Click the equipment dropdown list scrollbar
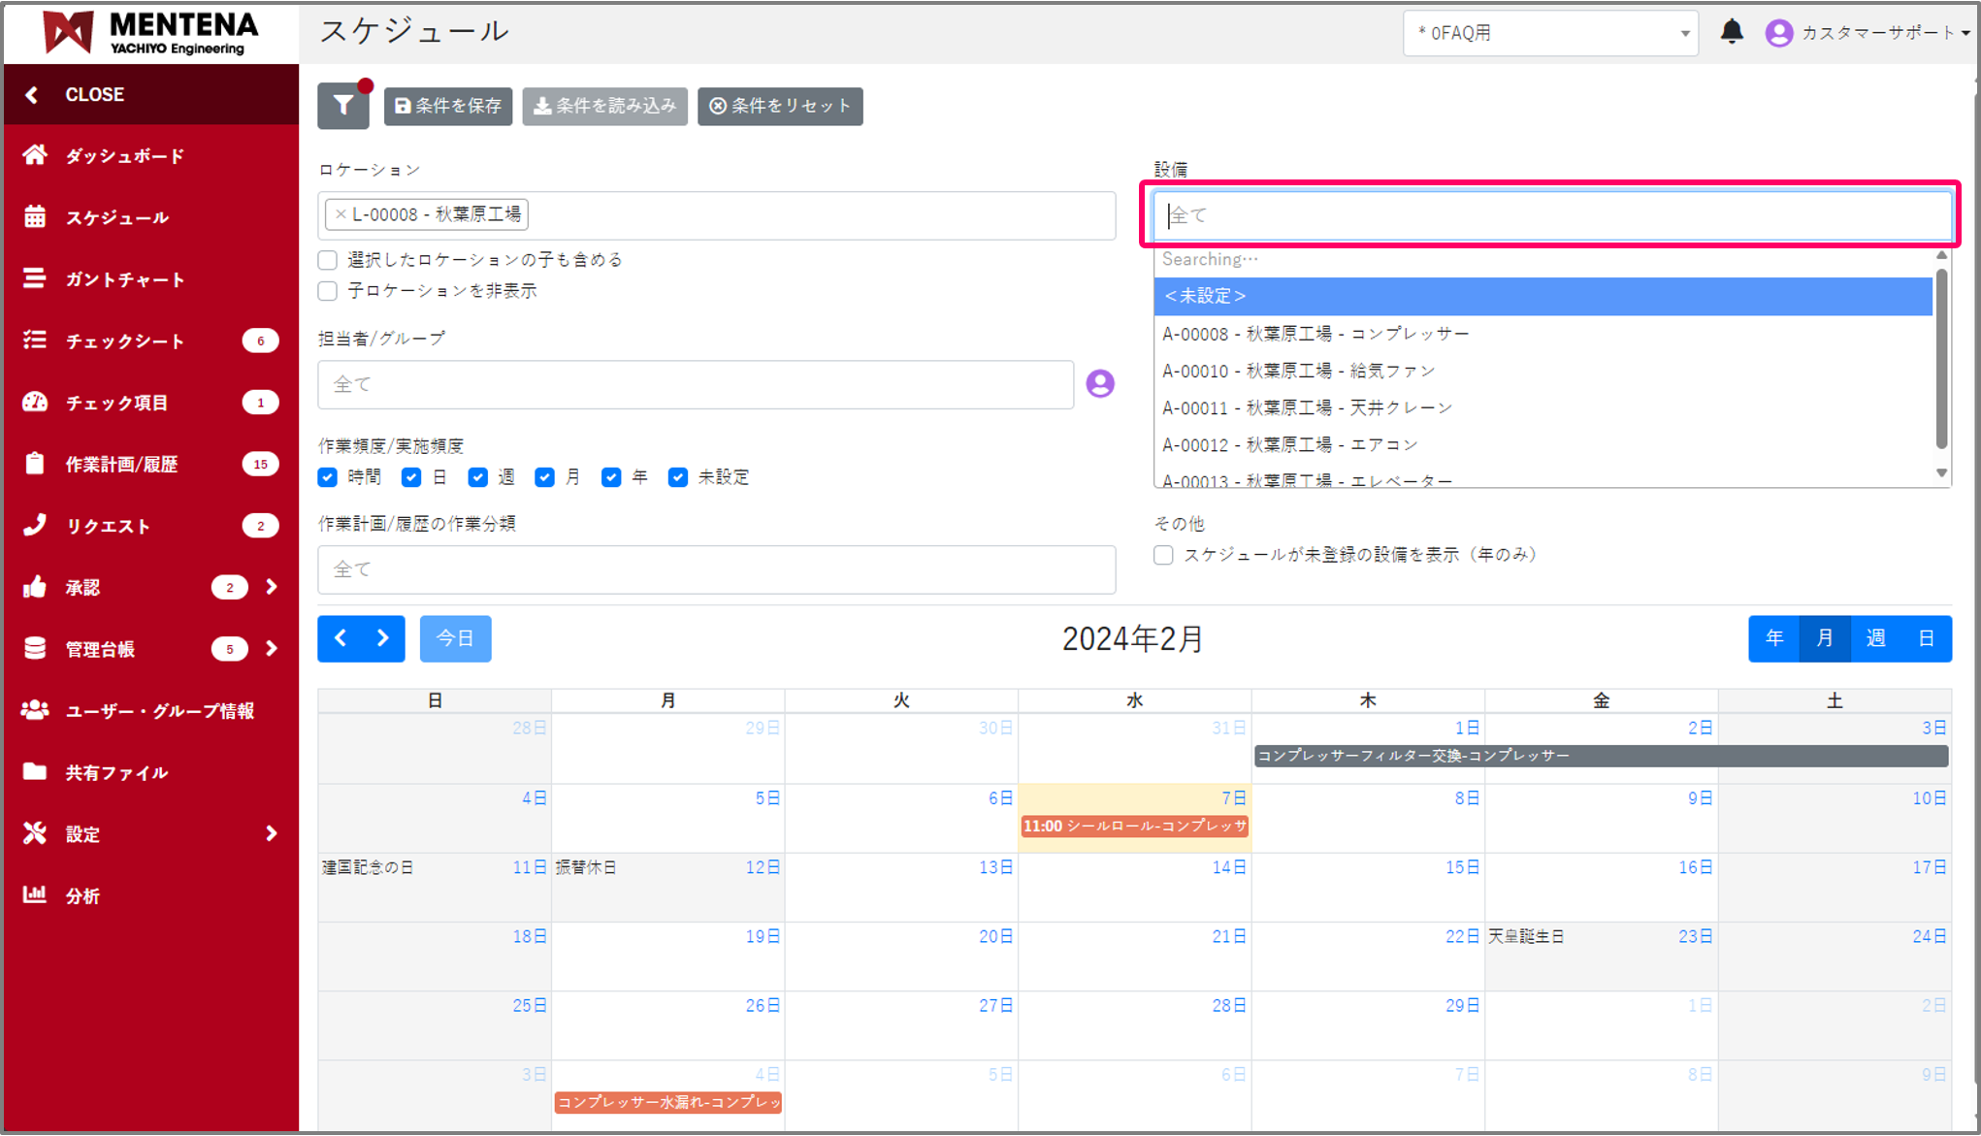 (x=1941, y=359)
